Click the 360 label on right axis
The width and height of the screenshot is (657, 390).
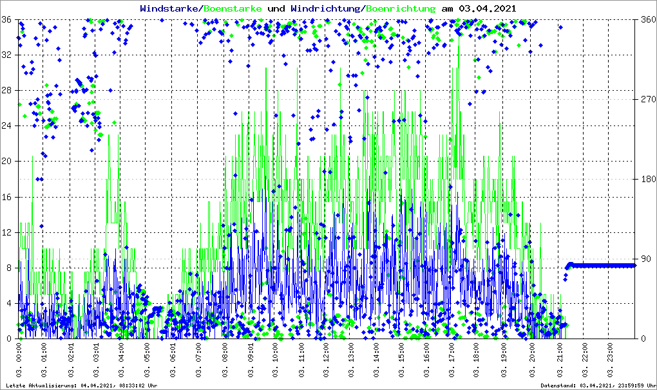click(647, 20)
